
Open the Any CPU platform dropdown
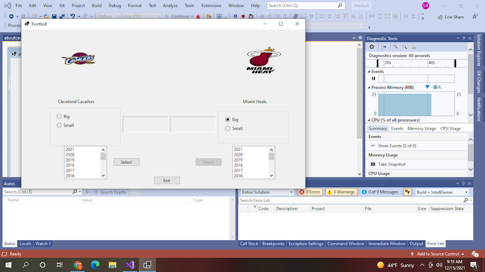click(x=142, y=16)
